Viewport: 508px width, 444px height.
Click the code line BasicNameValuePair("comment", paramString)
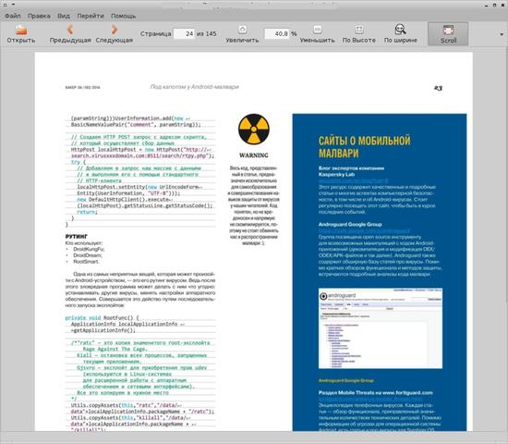pyautogui.click(x=136, y=124)
